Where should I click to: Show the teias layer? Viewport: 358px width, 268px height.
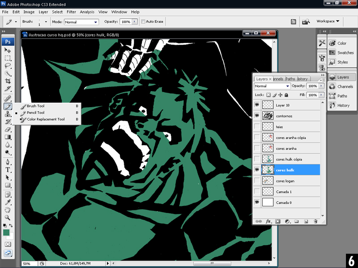(x=257, y=127)
